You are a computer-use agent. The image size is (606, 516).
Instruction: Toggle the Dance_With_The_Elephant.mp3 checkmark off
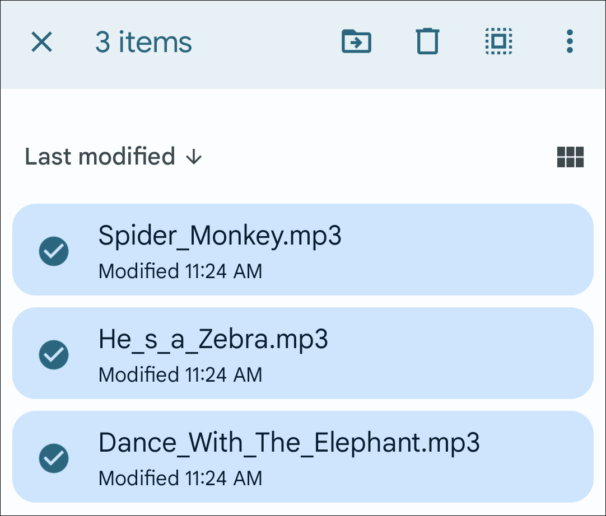54,458
